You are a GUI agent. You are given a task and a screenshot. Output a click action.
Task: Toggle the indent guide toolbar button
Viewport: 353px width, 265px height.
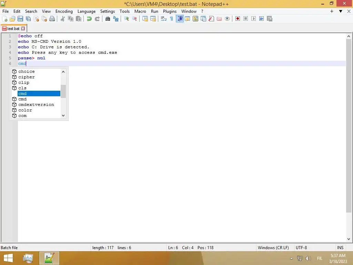pyautogui.click(x=180, y=19)
